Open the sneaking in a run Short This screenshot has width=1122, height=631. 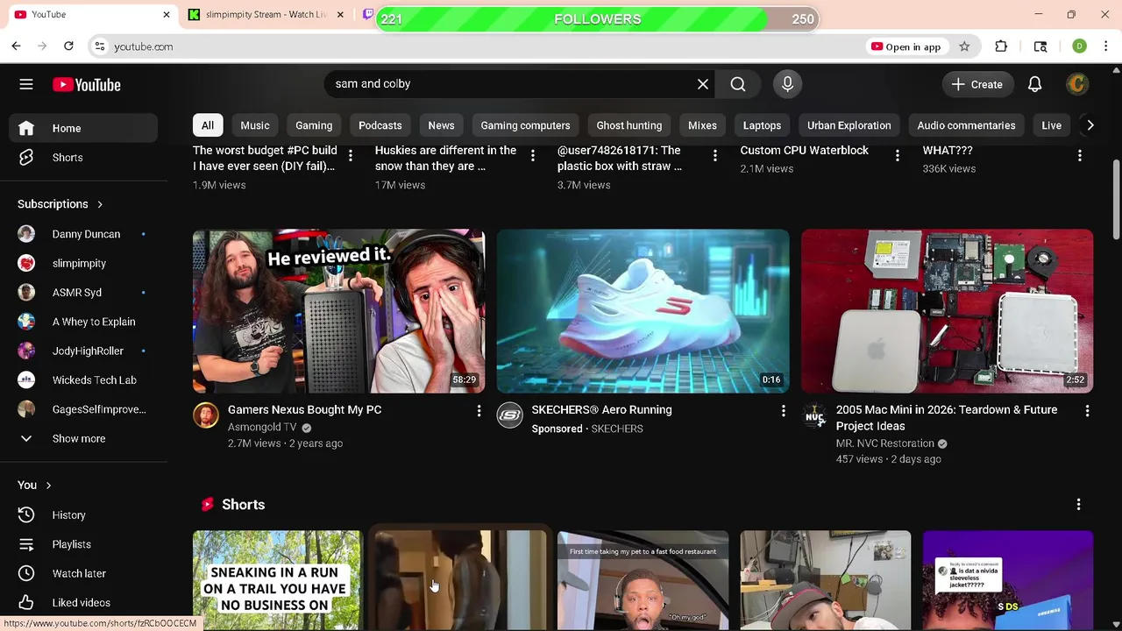(x=277, y=580)
